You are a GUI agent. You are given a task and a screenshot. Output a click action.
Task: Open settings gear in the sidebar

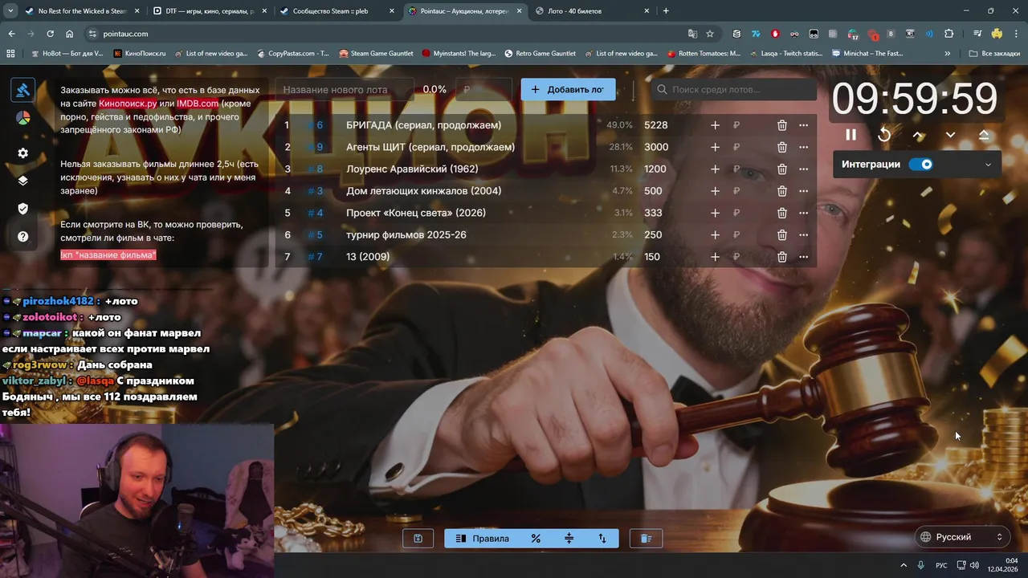pyautogui.click(x=22, y=153)
